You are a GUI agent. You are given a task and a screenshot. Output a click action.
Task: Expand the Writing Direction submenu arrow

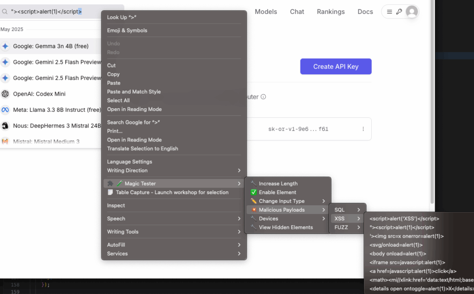(239, 171)
